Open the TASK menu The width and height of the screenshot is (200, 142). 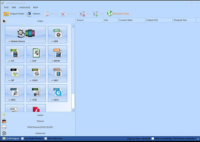pos(6,7)
